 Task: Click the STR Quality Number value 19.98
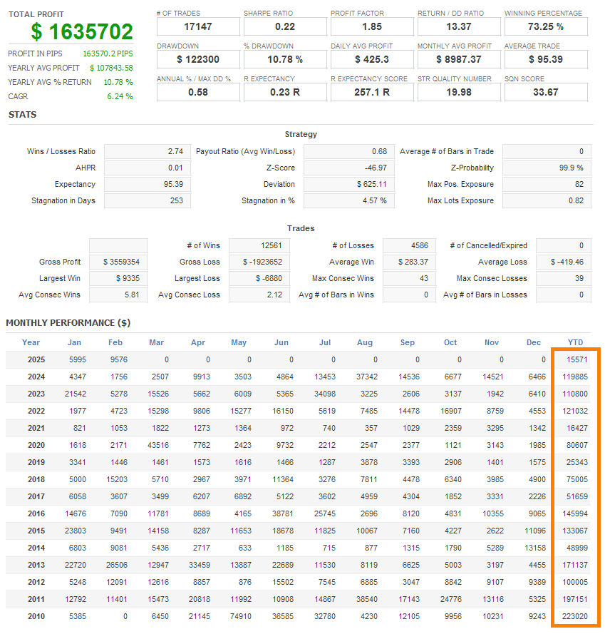(459, 92)
